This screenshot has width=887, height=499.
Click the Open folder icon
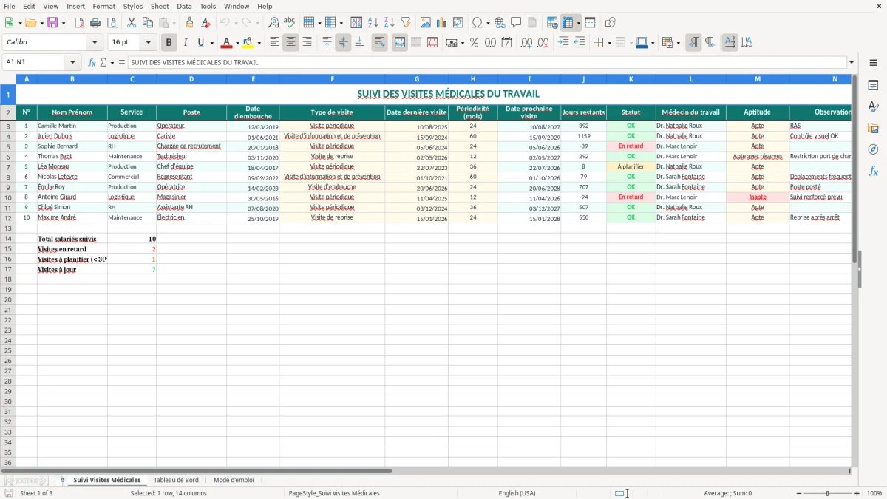30,23
